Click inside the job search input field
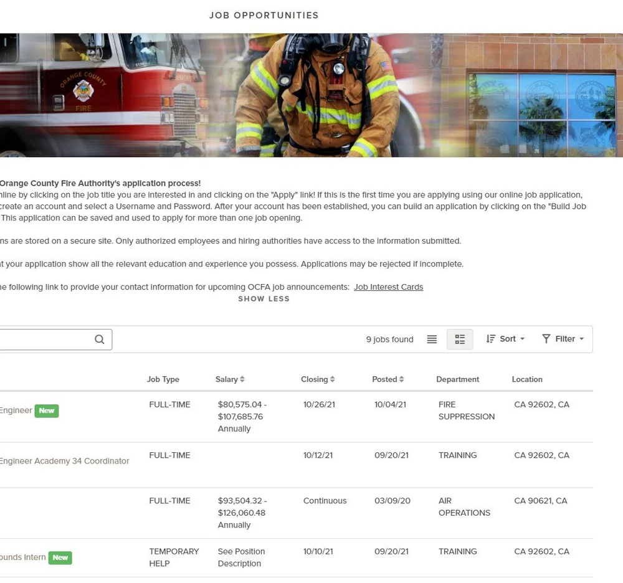 pos(44,339)
